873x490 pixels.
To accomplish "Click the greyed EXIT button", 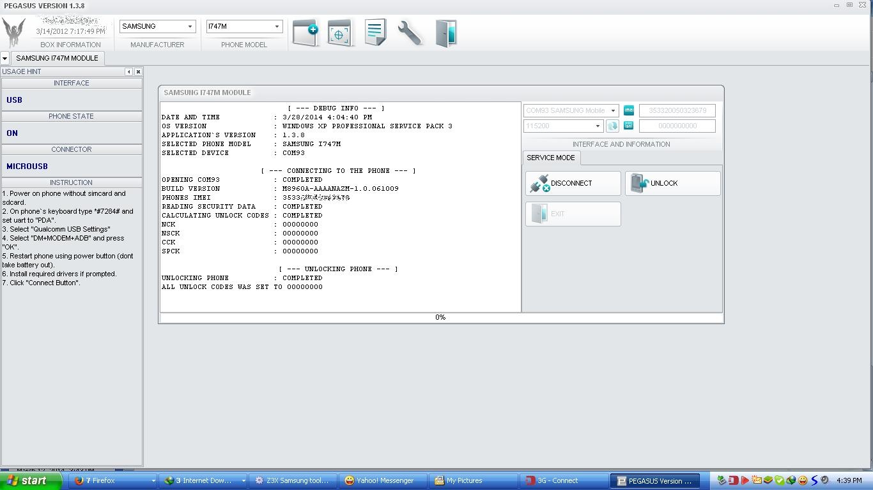I will tap(573, 214).
